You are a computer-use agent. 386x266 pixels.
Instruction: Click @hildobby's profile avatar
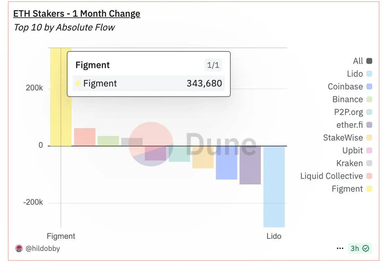click(x=19, y=248)
